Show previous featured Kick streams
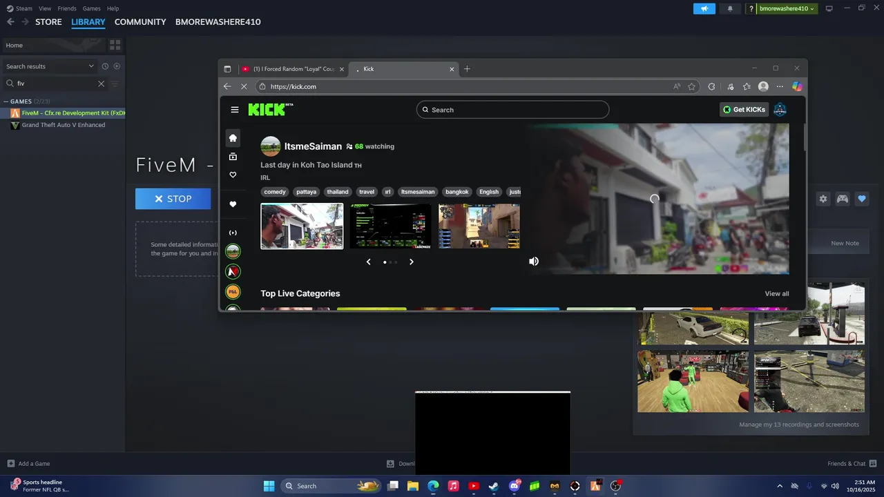The width and height of the screenshot is (884, 497). tap(368, 262)
